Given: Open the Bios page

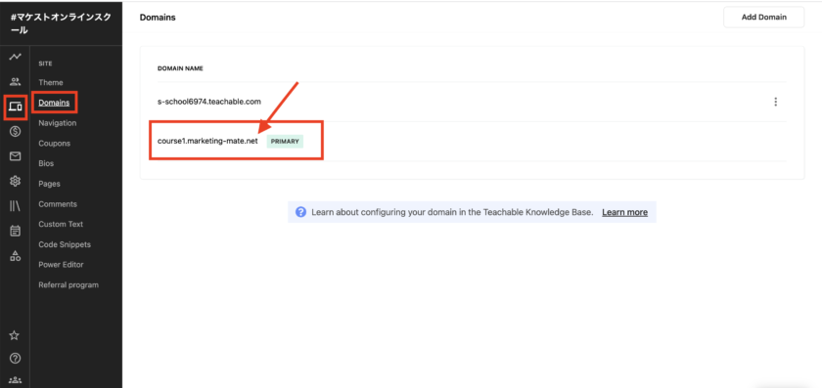Looking at the screenshot, I should (x=46, y=163).
